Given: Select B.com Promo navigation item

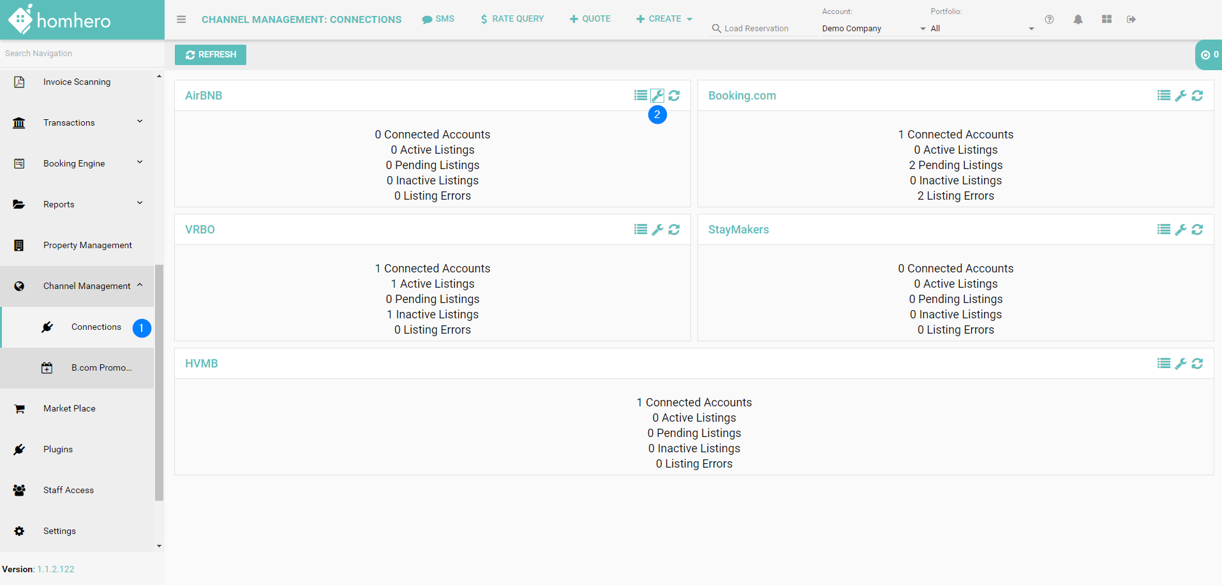Looking at the screenshot, I should point(101,368).
